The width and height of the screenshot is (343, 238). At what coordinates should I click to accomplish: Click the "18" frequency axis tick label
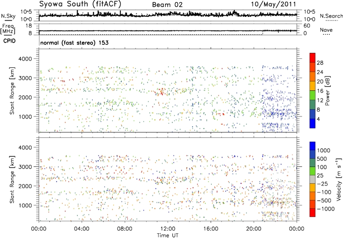pyautogui.click(x=29, y=26)
